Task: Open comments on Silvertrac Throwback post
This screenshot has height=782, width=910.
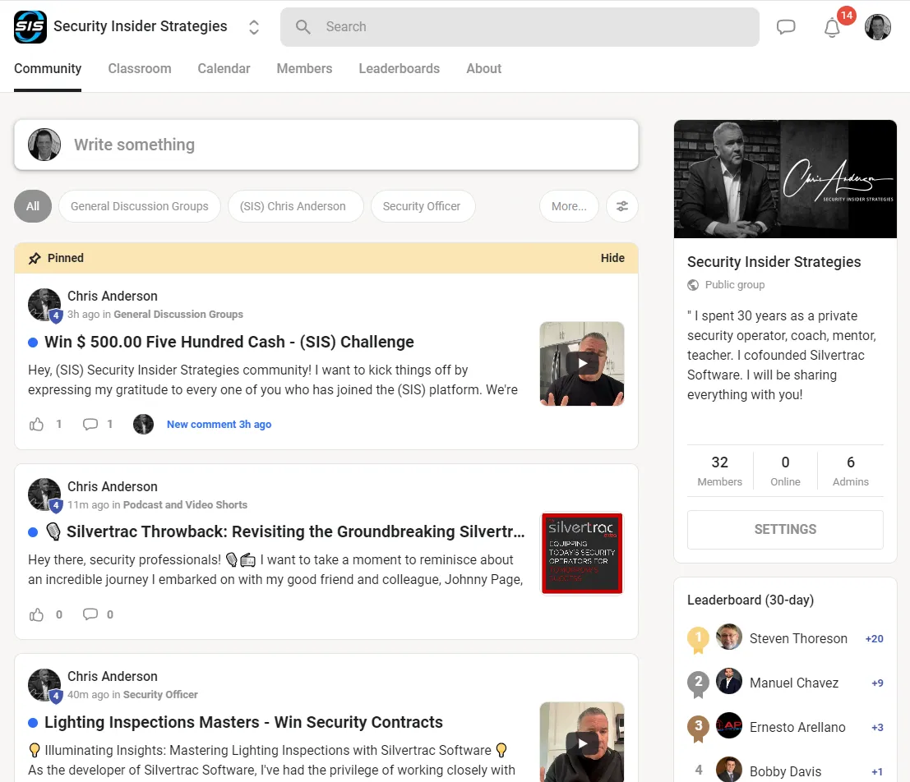Action: (x=90, y=614)
